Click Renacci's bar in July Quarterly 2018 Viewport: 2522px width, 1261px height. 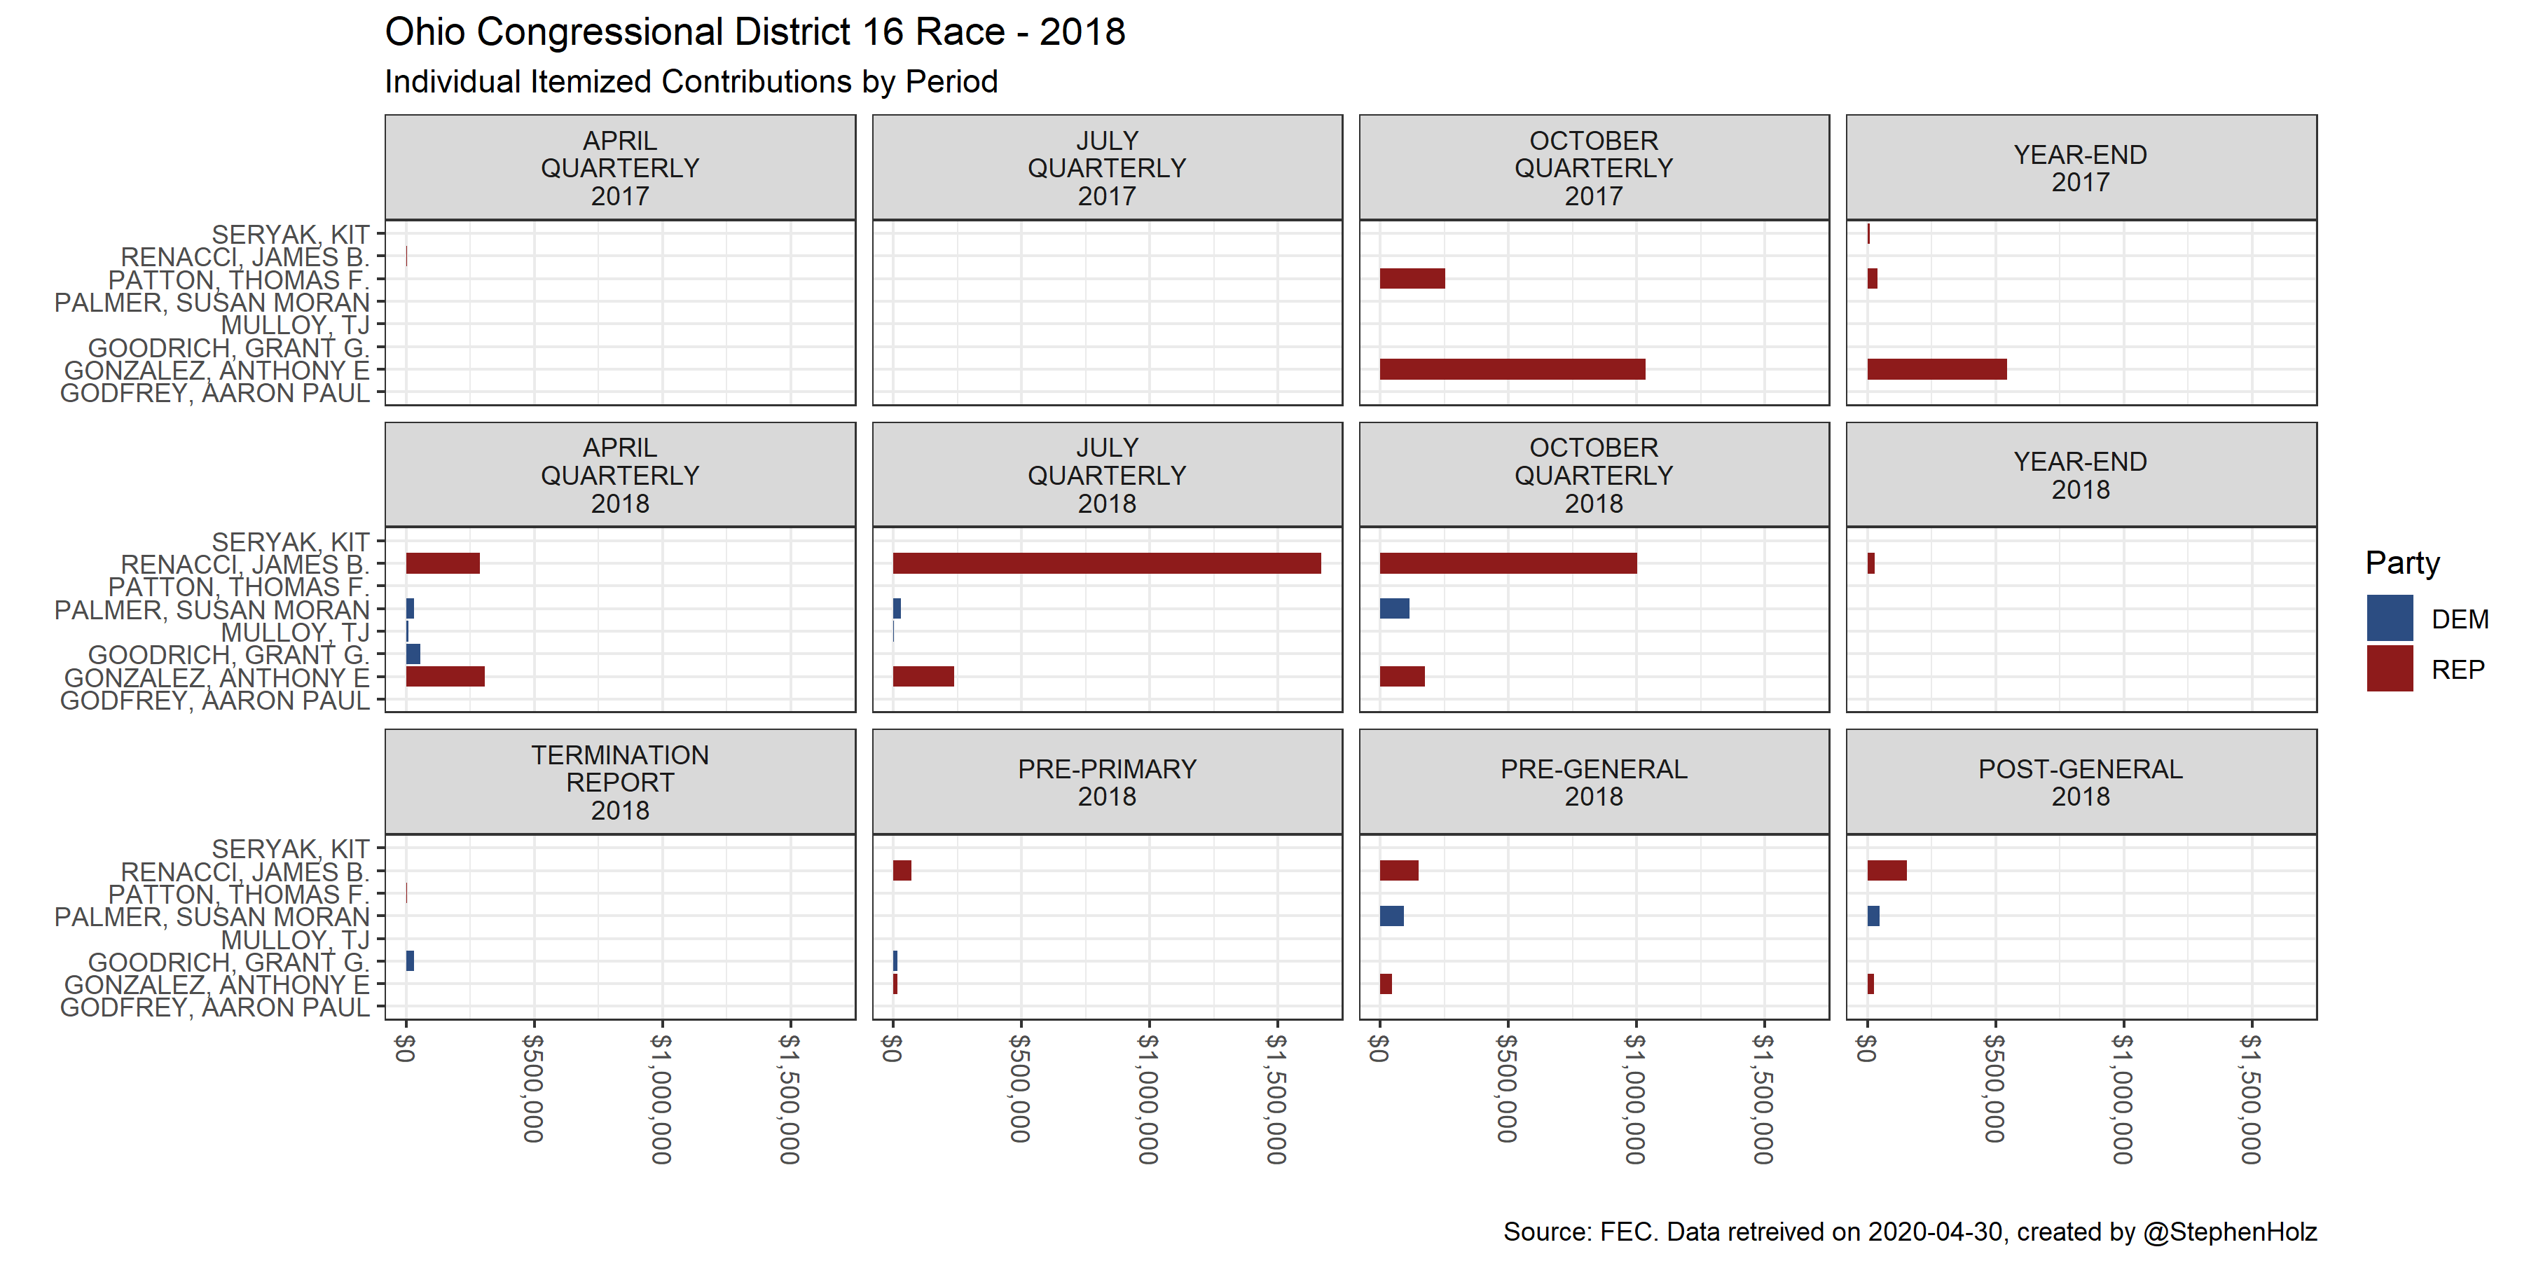[x=1106, y=563]
